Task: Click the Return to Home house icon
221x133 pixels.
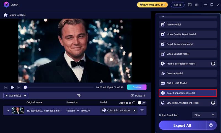Action: (x=6, y=15)
